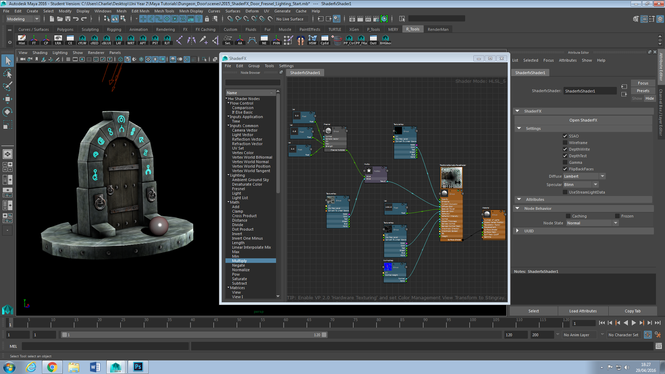Viewport: 665px width, 374px height.
Task: Open the Tools menu in ShaderFX window
Action: pos(269,66)
